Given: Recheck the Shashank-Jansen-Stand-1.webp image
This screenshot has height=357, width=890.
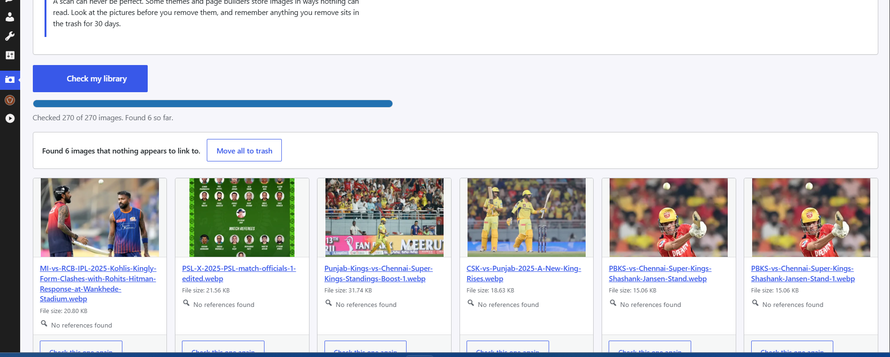Looking at the screenshot, I should coord(792,347).
